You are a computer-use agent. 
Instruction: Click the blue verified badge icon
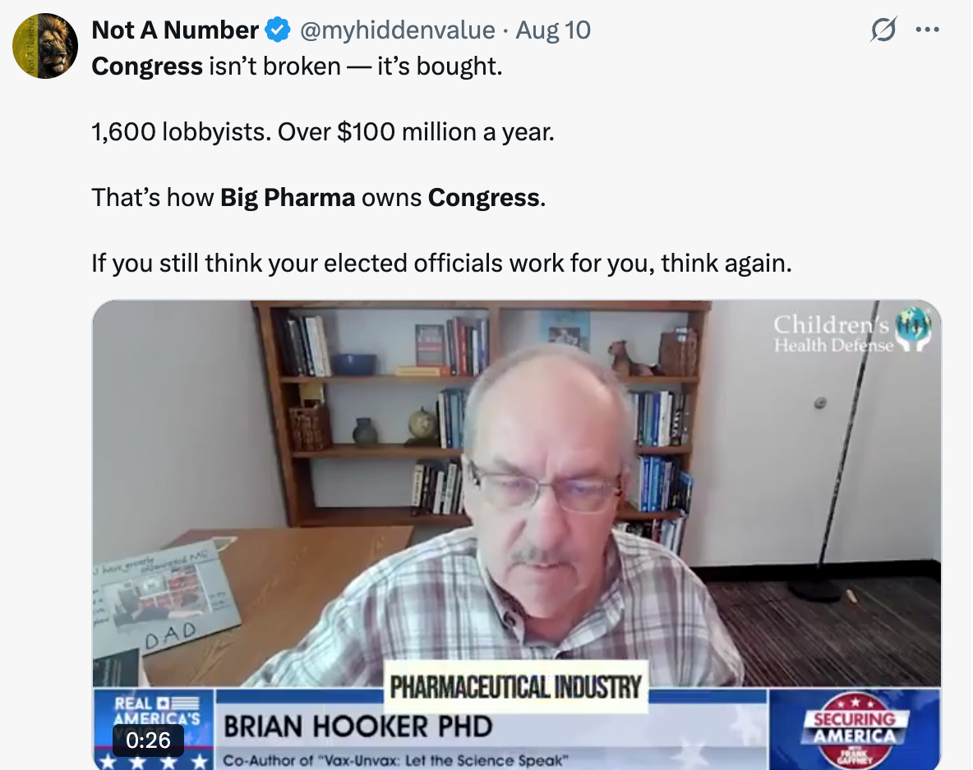(278, 30)
